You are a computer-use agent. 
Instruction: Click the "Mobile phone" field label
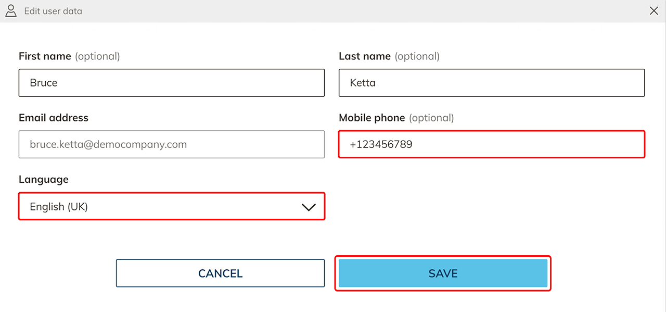pyautogui.click(x=372, y=118)
